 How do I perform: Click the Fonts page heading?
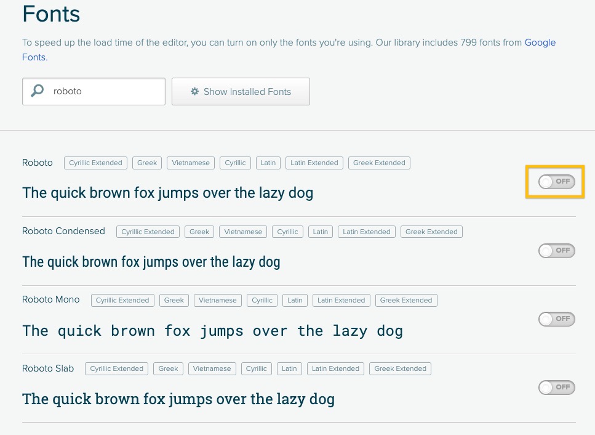click(51, 14)
